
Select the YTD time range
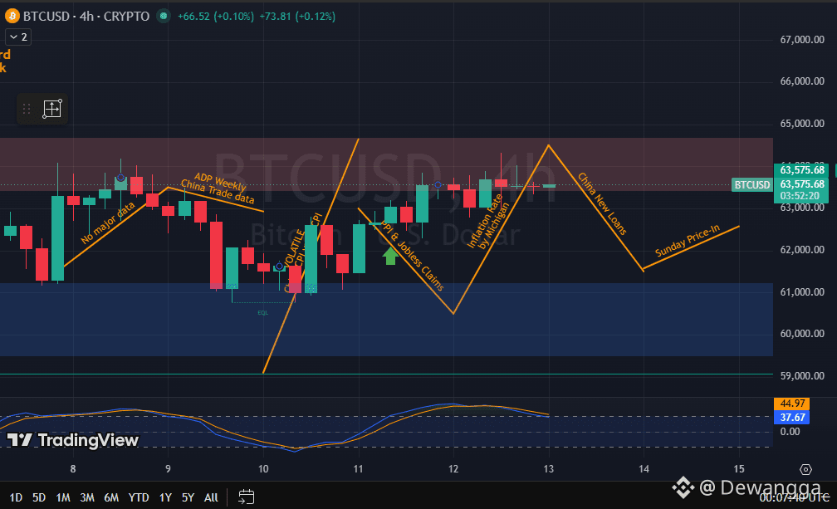tap(138, 497)
